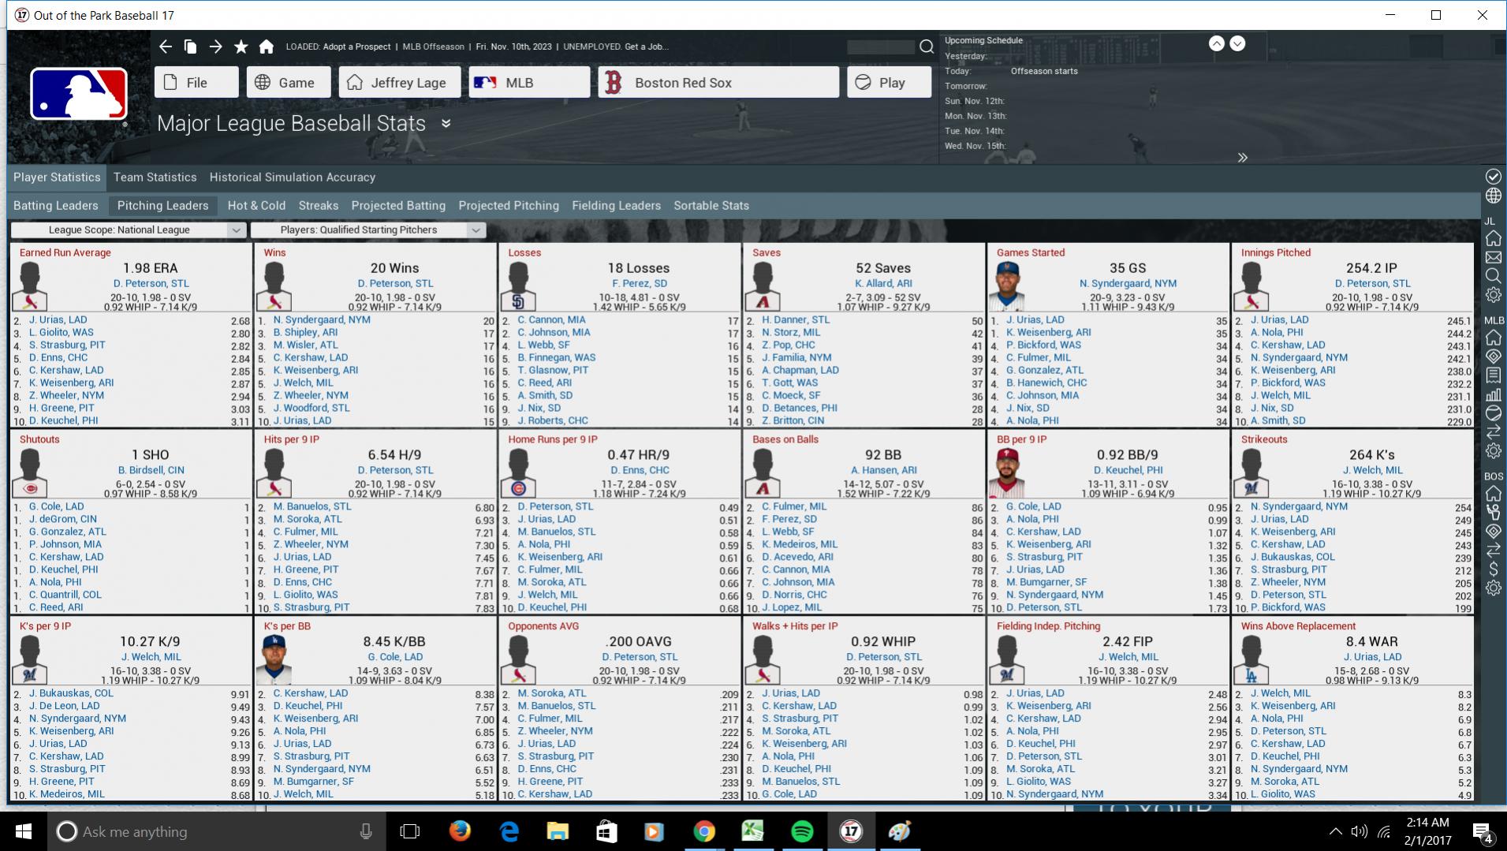Viewport: 1507px width, 851px height.
Task: Open Firefox from the taskbar
Action: click(460, 831)
